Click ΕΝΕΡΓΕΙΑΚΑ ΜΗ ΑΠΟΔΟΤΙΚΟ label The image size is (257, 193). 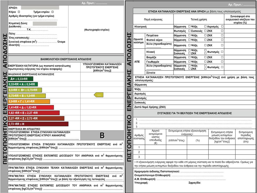pyautogui.click(x=24, y=129)
